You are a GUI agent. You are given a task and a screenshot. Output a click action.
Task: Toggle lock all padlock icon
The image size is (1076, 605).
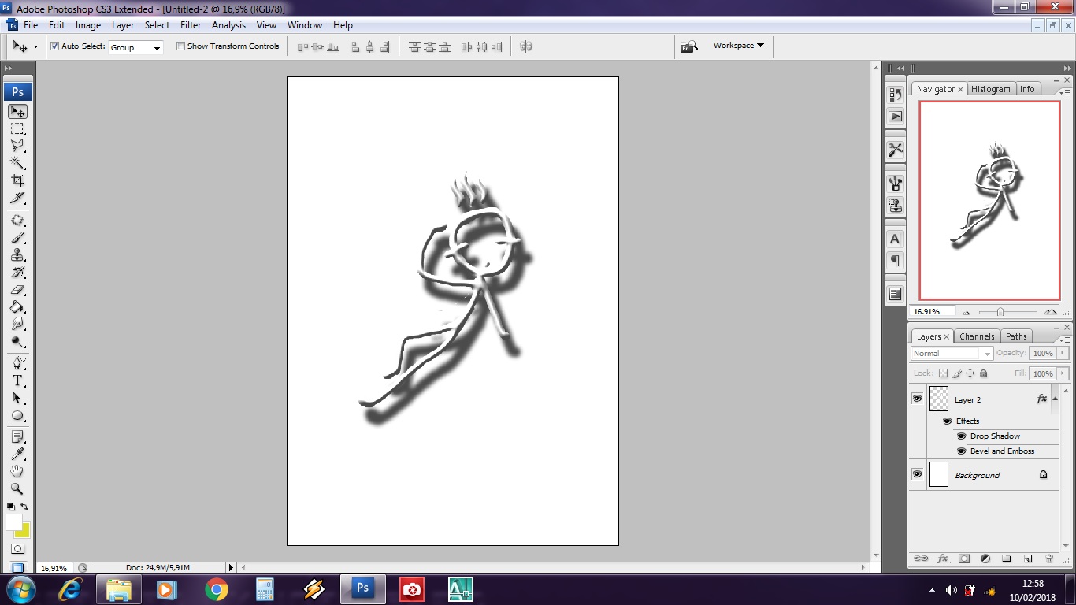(x=983, y=373)
